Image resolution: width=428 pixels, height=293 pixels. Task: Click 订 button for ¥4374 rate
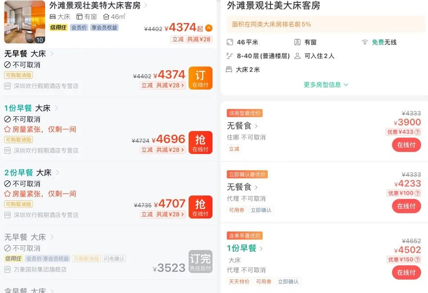[x=201, y=78]
